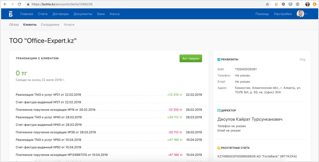319x162 pixels.
Task: Click the colorful flower extension icon
Action: tap(276, 4)
